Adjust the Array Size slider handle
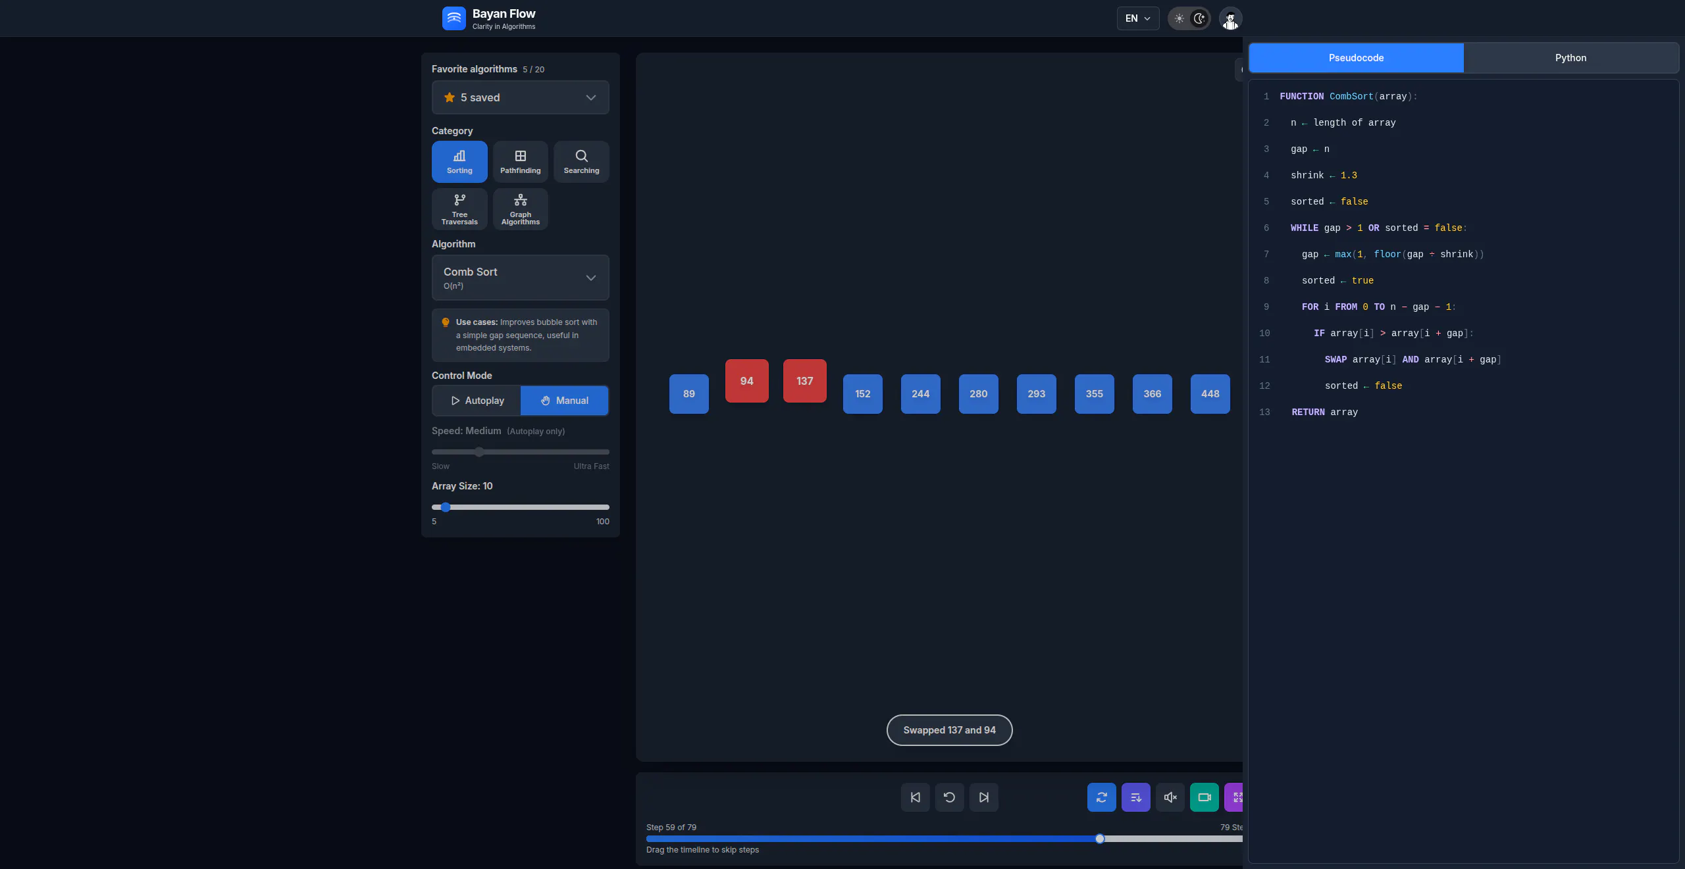 click(446, 507)
